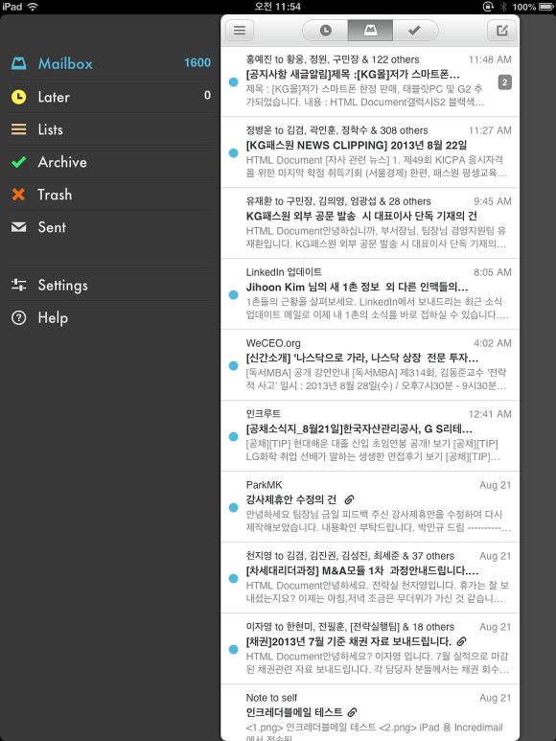
Task: Open the Sent label
Action: pos(52,227)
